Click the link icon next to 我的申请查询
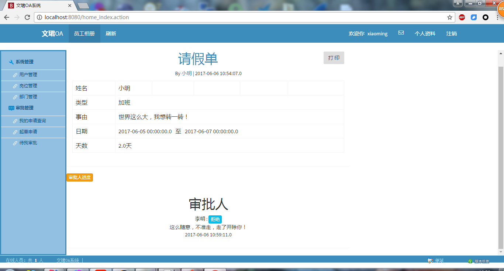This screenshot has height=271, width=504. 15,121
